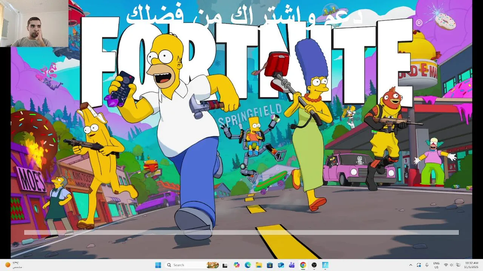Open Microsoft Store from the taskbar
The image size is (483, 271).
[x=270, y=265]
